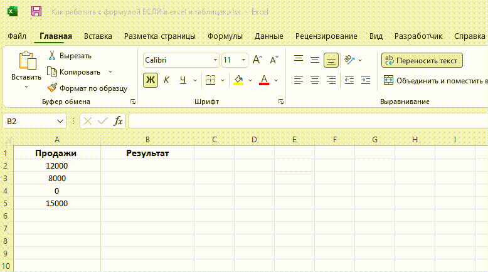Select the column B header
488x272 pixels.
click(147, 140)
